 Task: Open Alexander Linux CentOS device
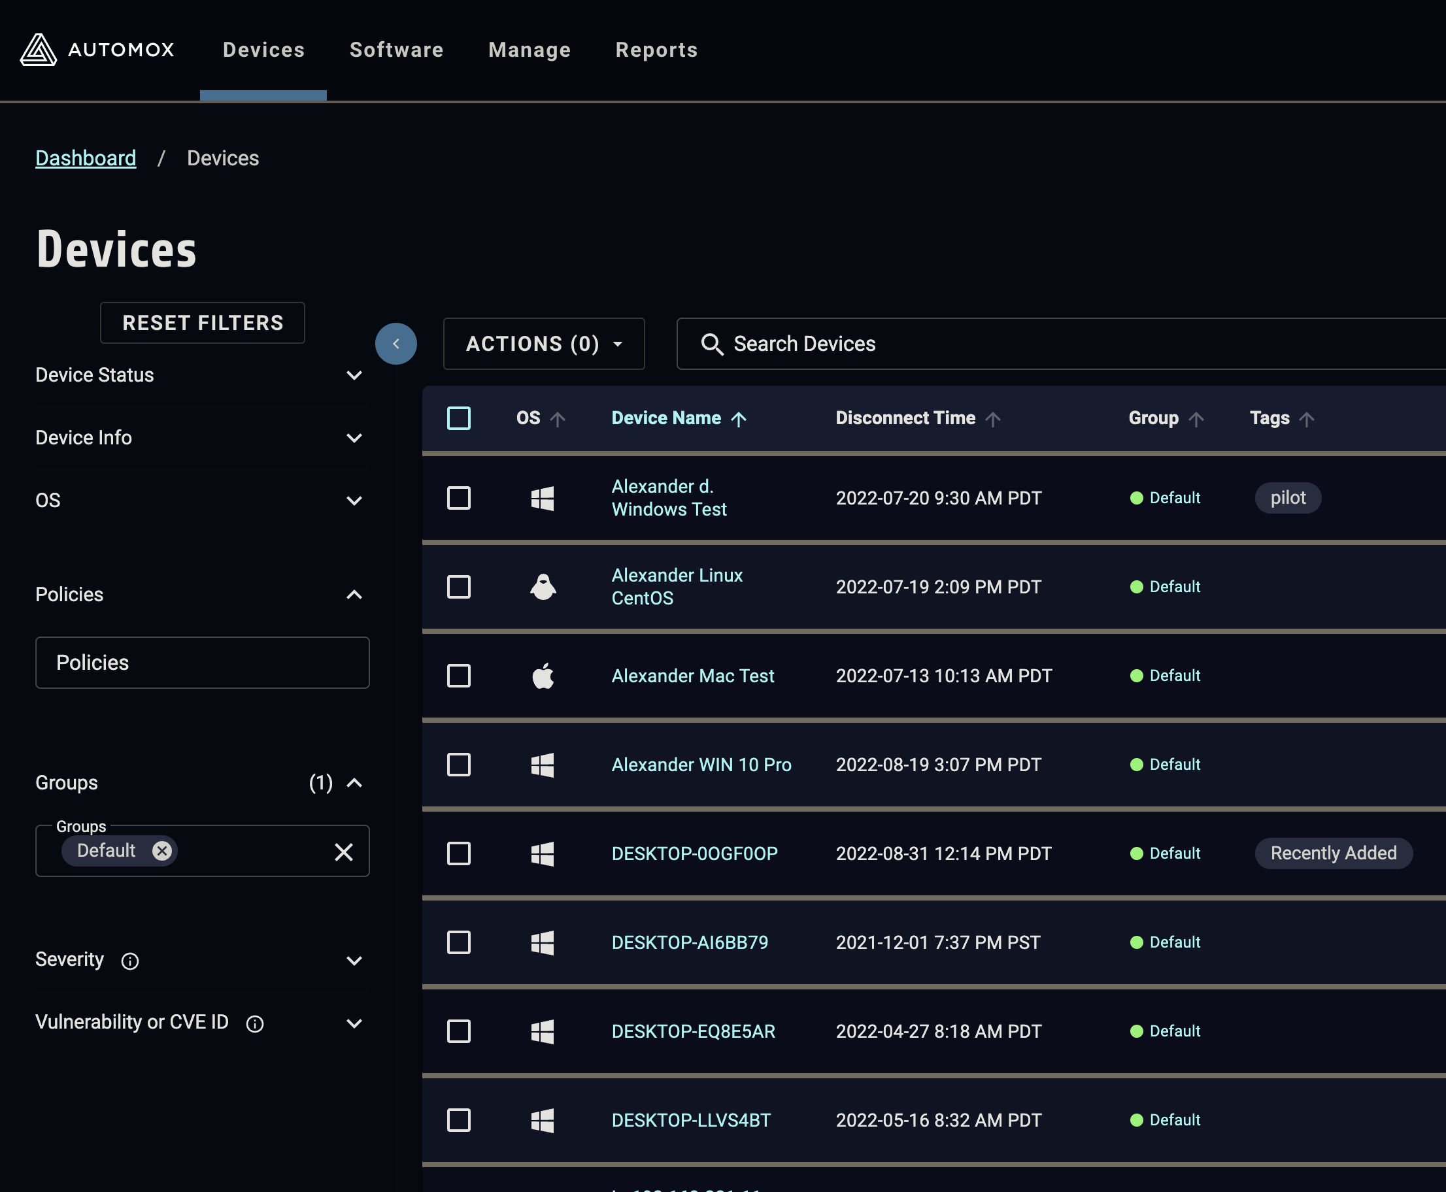click(x=677, y=586)
